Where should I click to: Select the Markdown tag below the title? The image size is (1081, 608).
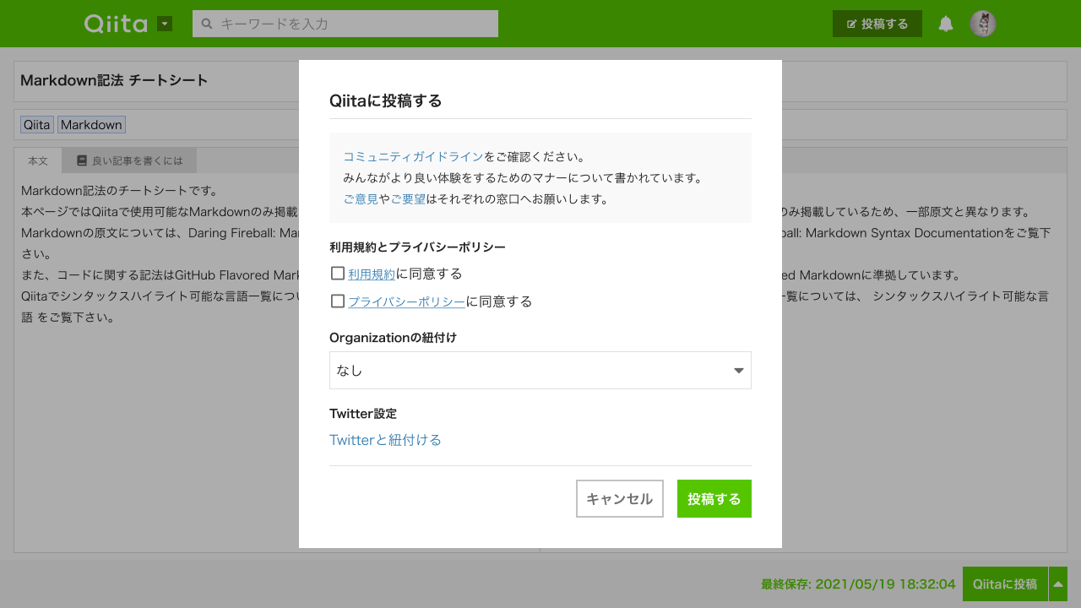[91, 124]
